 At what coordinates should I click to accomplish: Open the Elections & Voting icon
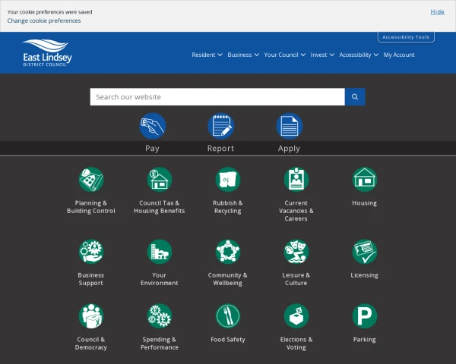point(296,316)
